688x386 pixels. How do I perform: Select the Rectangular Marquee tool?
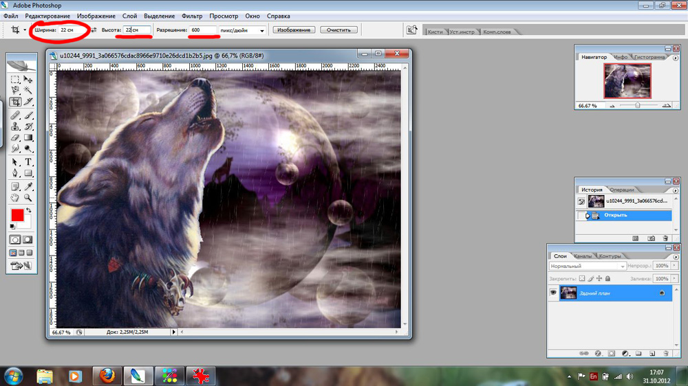[x=15, y=79]
